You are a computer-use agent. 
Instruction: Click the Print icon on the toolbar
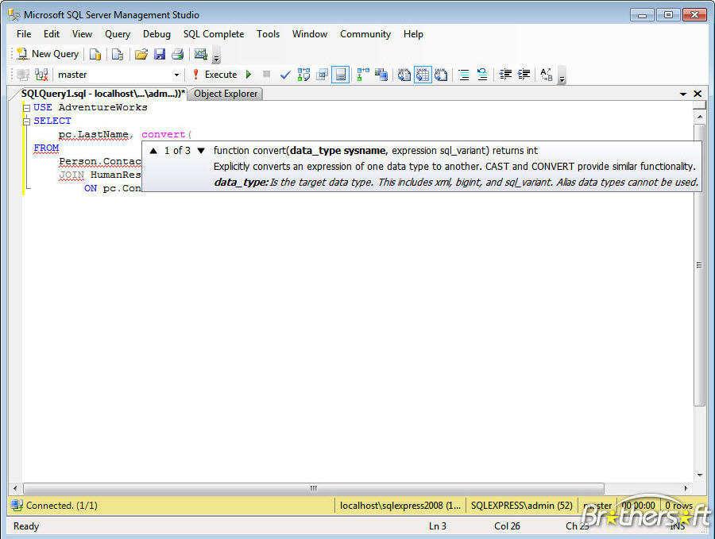click(x=180, y=53)
